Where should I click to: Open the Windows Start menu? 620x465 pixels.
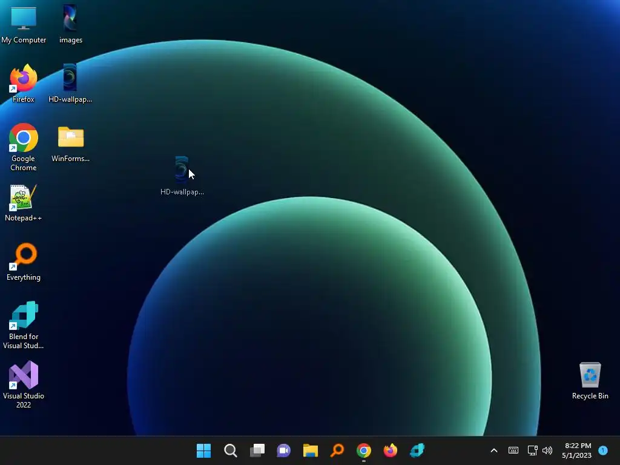coord(203,450)
